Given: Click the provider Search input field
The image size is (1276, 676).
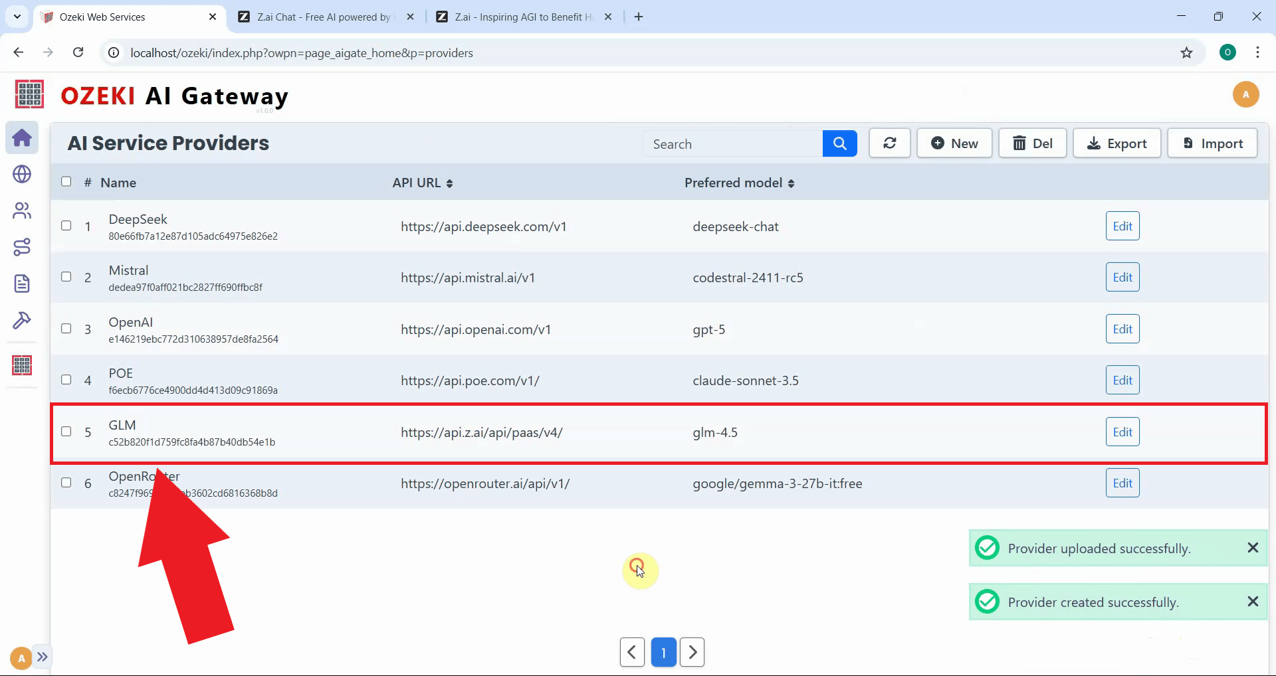Looking at the screenshot, I should click(x=732, y=144).
